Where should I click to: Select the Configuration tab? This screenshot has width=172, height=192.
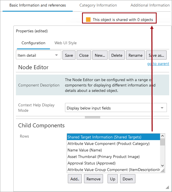pos(33,43)
